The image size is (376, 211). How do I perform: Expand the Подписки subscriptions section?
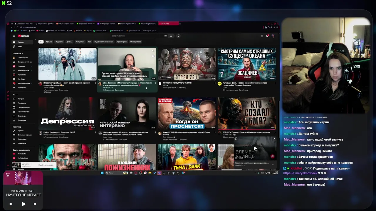pyautogui.click(x=17, y=54)
